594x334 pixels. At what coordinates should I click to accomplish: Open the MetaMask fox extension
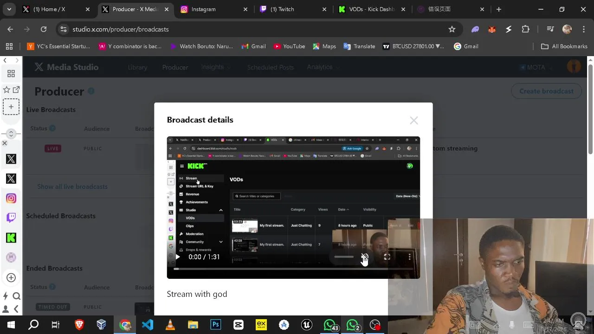[492, 29]
